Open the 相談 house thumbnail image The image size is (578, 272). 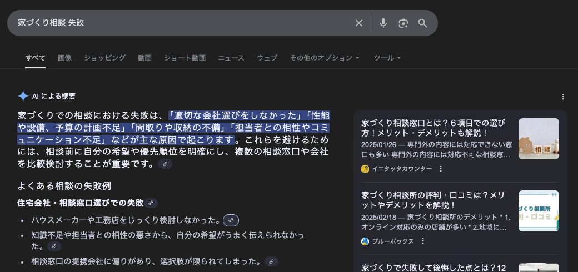tap(539, 139)
